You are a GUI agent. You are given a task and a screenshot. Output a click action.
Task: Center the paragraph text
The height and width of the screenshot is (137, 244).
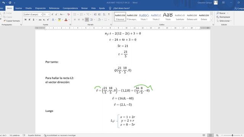click(x=79, y=20)
